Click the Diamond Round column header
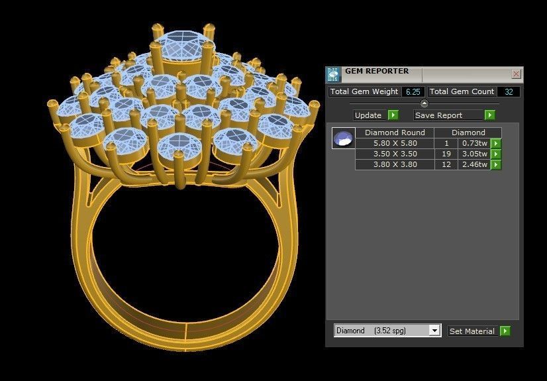The height and width of the screenshot is (381, 547). [395, 133]
